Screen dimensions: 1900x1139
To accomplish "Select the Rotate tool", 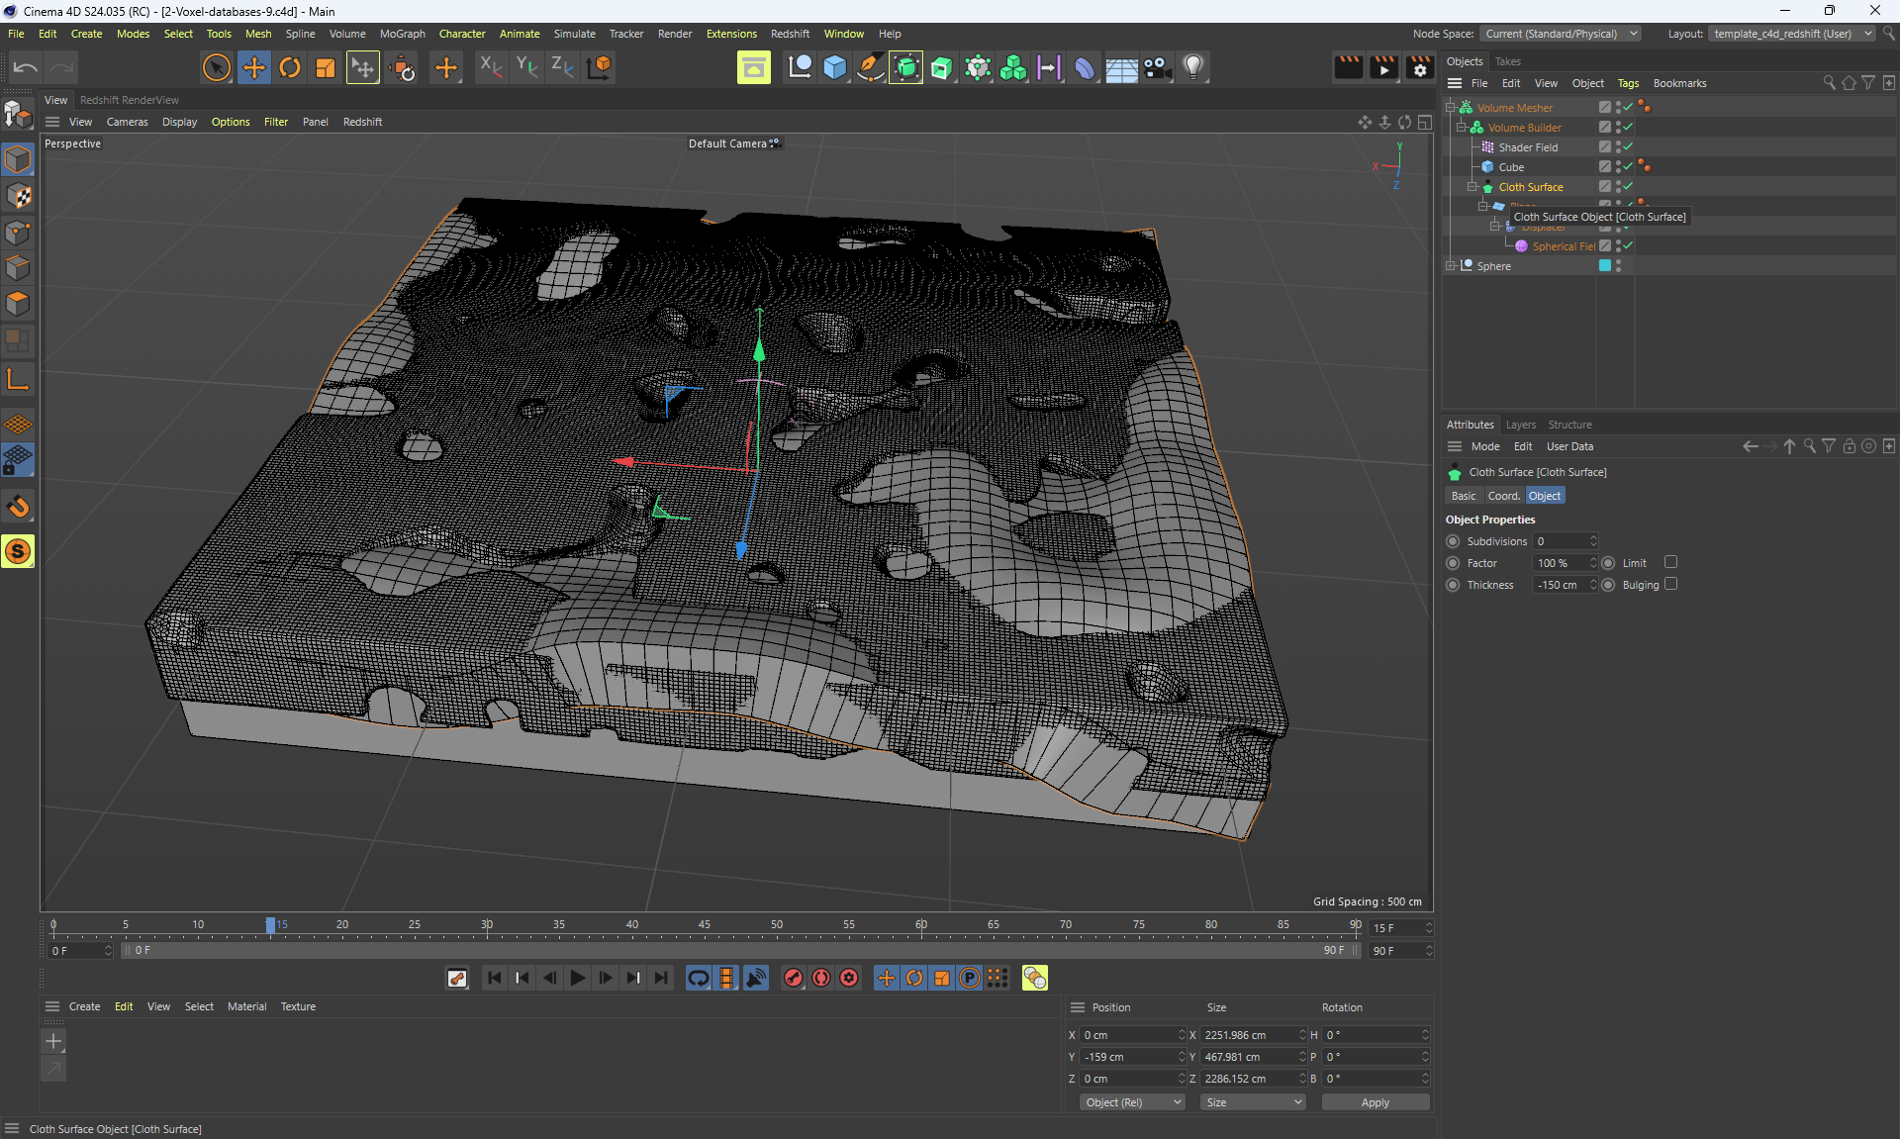I will pyautogui.click(x=290, y=67).
